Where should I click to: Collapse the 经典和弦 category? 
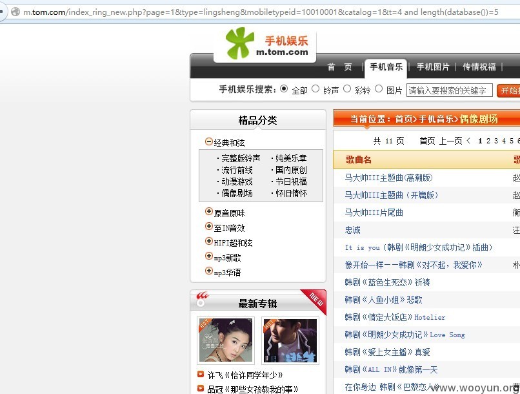click(x=208, y=141)
